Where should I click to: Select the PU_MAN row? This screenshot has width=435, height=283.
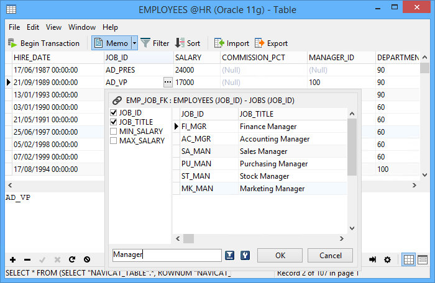[260, 164]
